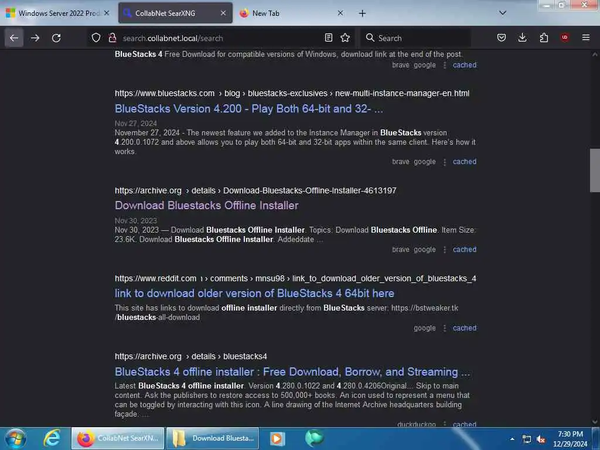Open Download Bluesta... folder taskbar button
The height and width of the screenshot is (450, 600).
pos(213,438)
